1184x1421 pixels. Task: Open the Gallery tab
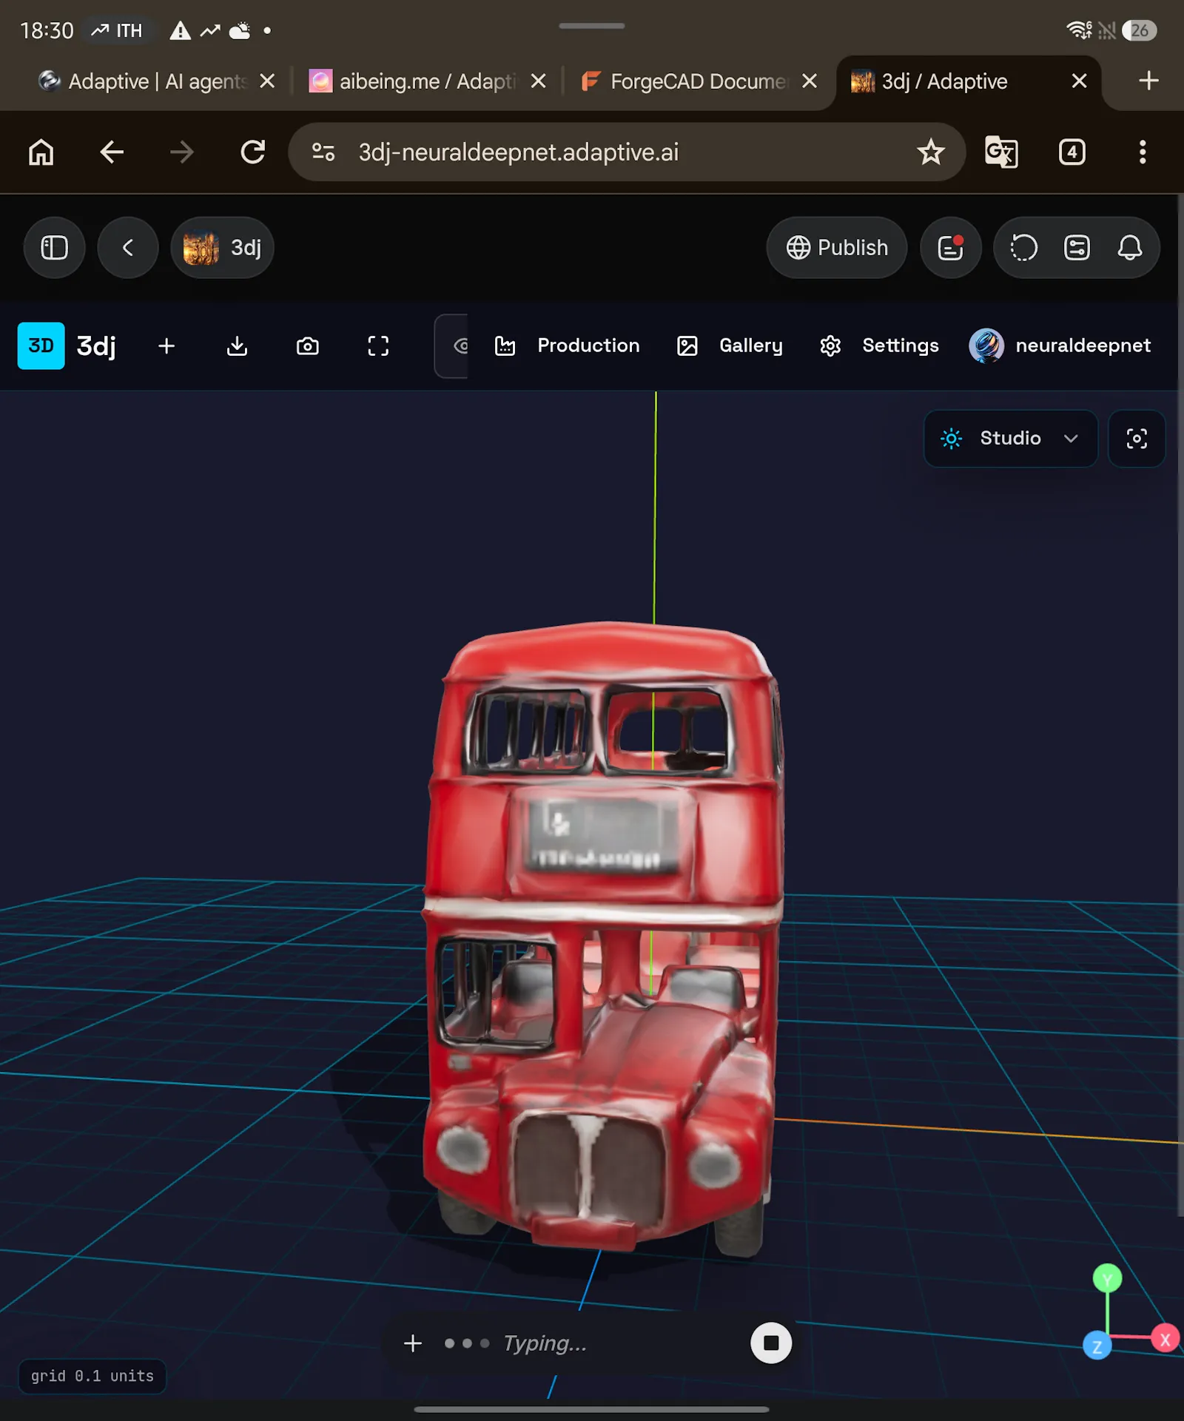[730, 345]
